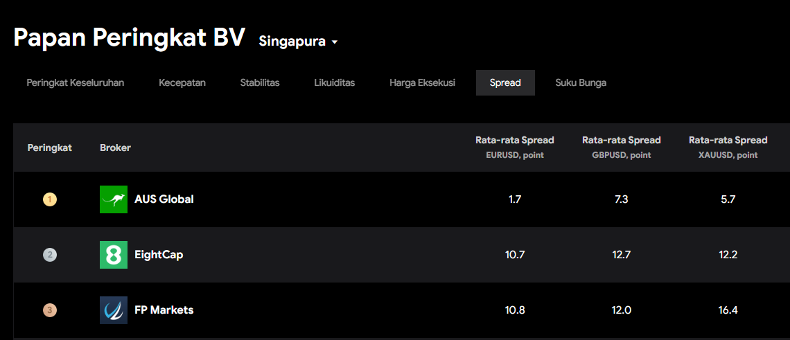Switch to the Suku Bunga tab

coord(581,83)
